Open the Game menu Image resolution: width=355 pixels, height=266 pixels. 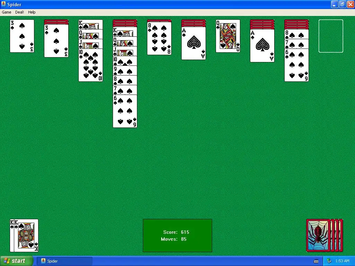pos(6,12)
